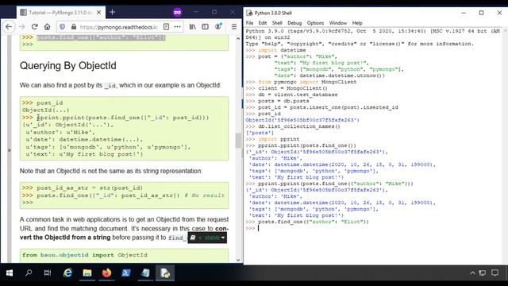This screenshot has width=508, height=286.
Task: Click posts.find_one Eliot line in shell
Action: click(x=314, y=222)
